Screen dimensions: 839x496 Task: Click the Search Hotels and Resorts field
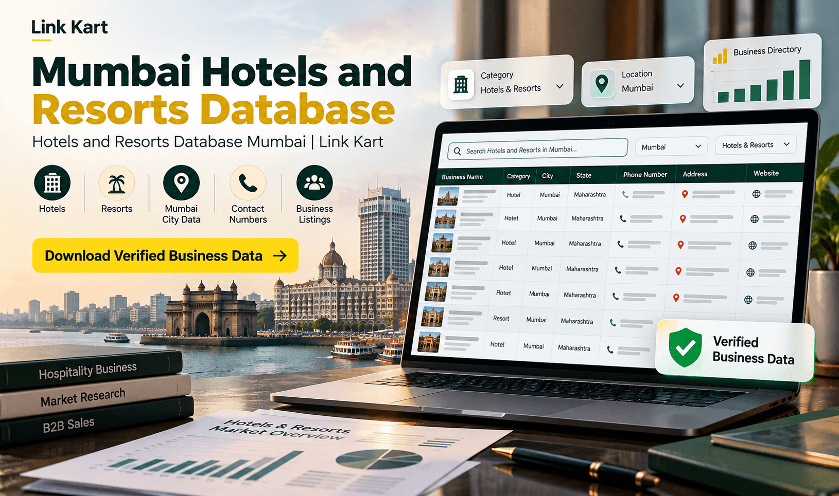(538, 150)
